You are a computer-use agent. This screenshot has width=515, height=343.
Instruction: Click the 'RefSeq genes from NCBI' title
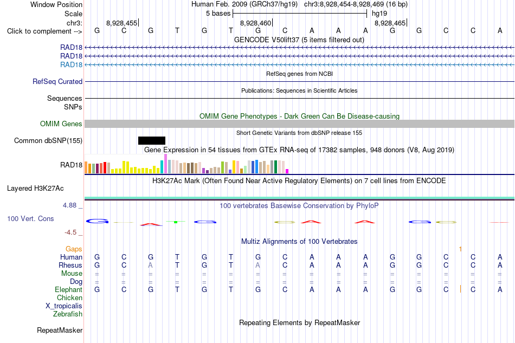(299, 74)
